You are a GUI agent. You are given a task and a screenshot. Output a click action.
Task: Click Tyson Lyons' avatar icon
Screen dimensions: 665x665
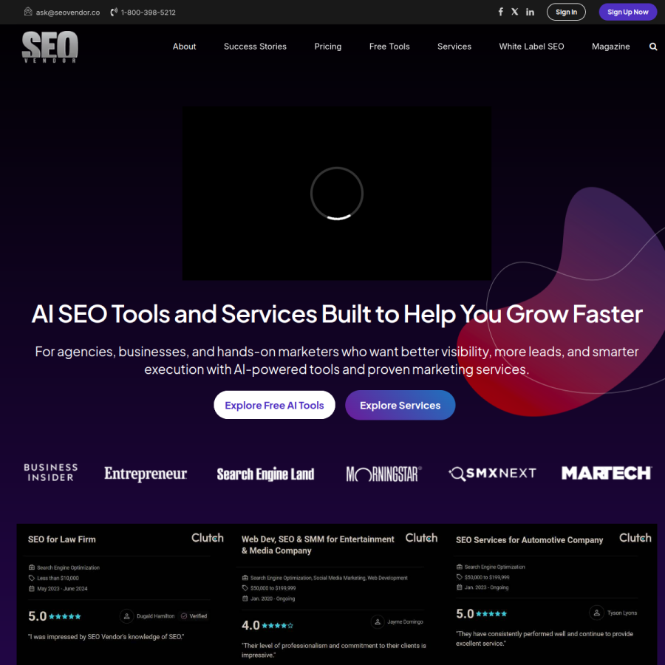[596, 613]
